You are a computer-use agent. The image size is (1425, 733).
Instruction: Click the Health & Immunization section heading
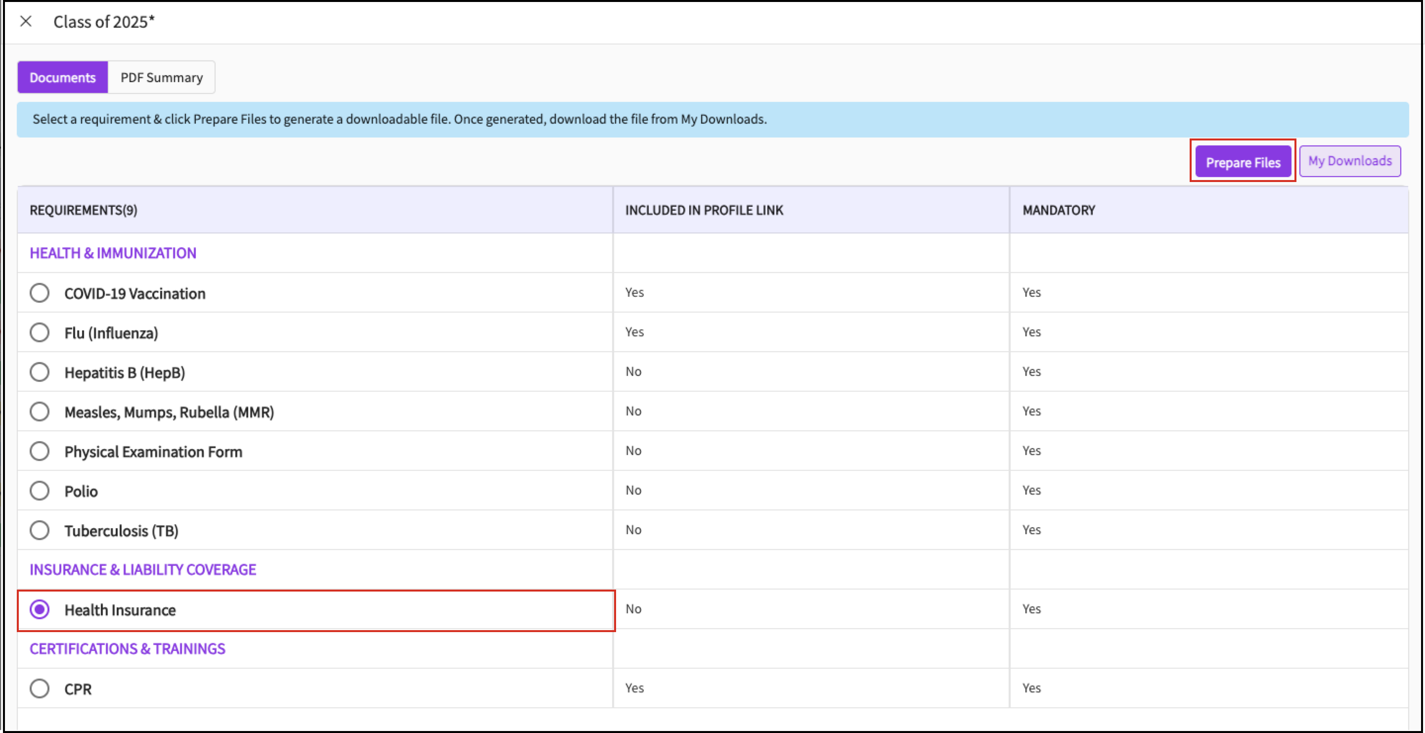[113, 253]
